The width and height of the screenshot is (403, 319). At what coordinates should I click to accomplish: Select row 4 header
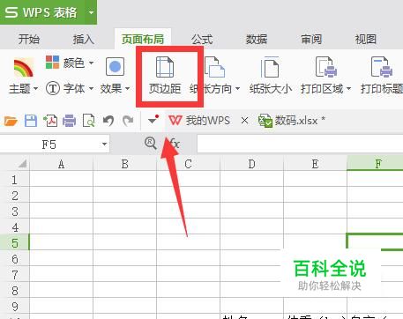click(x=15, y=227)
